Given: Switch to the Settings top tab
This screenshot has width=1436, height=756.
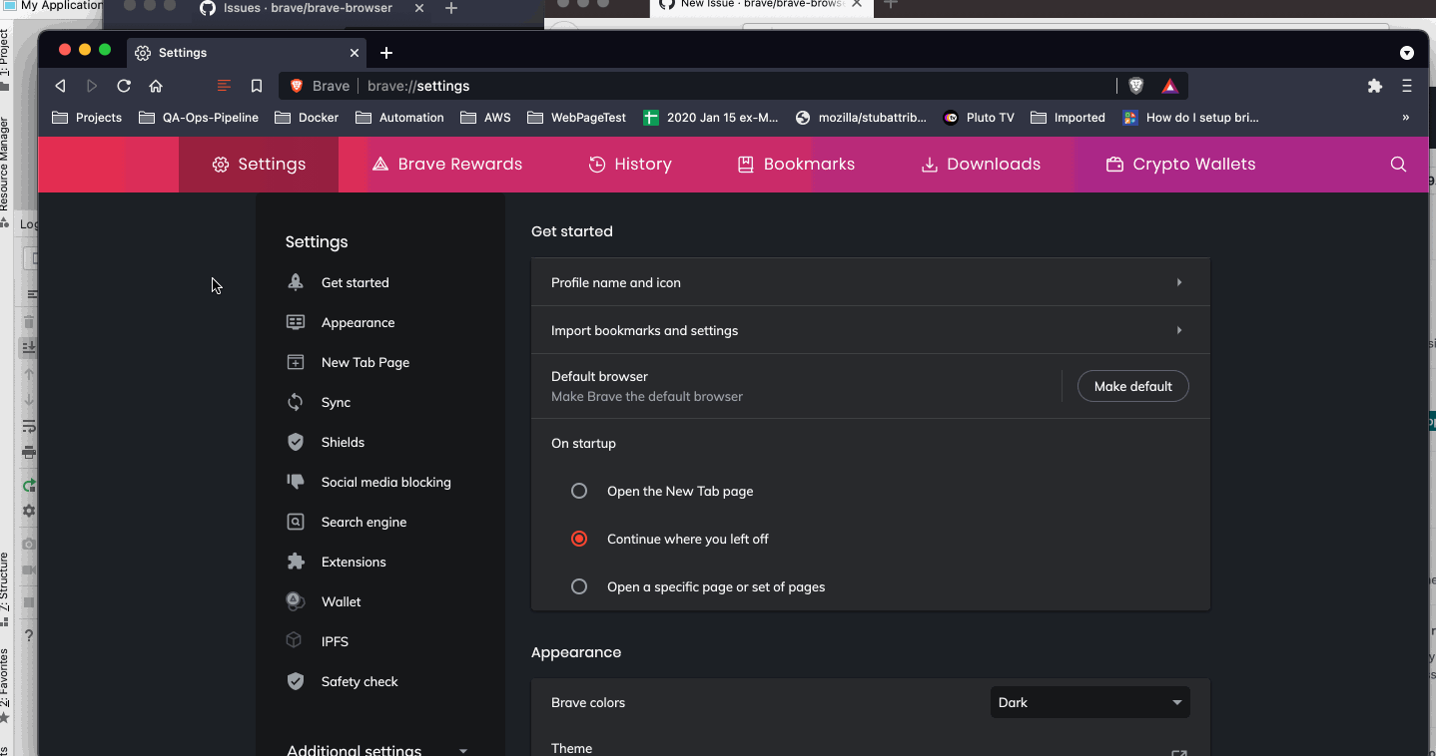Looking at the screenshot, I should (259, 165).
